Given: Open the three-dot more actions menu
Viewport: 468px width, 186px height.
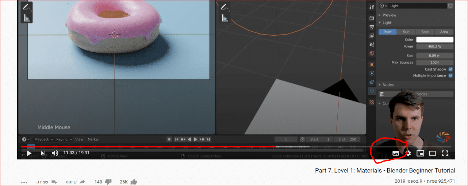Looking at the screenshot, I should coord(24,182).
